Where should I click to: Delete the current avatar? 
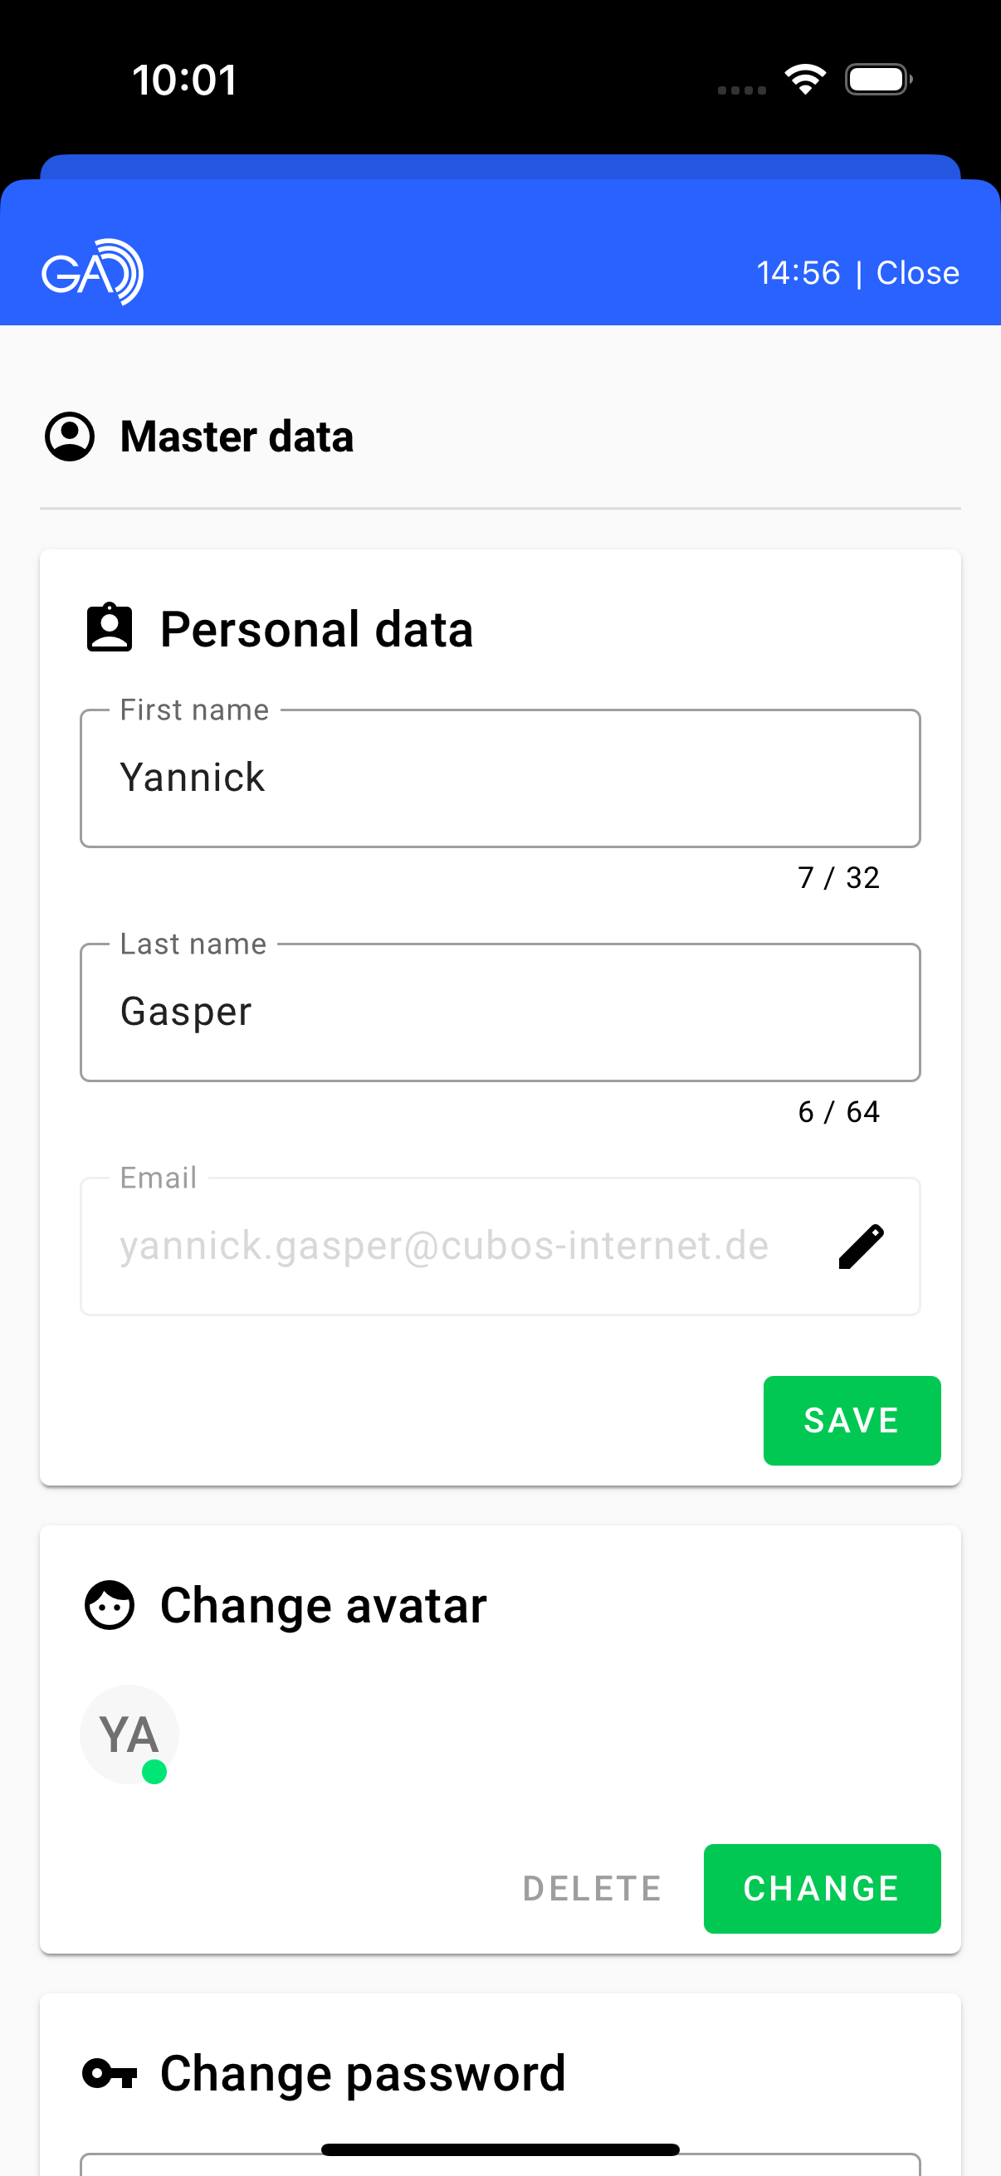591,1889
